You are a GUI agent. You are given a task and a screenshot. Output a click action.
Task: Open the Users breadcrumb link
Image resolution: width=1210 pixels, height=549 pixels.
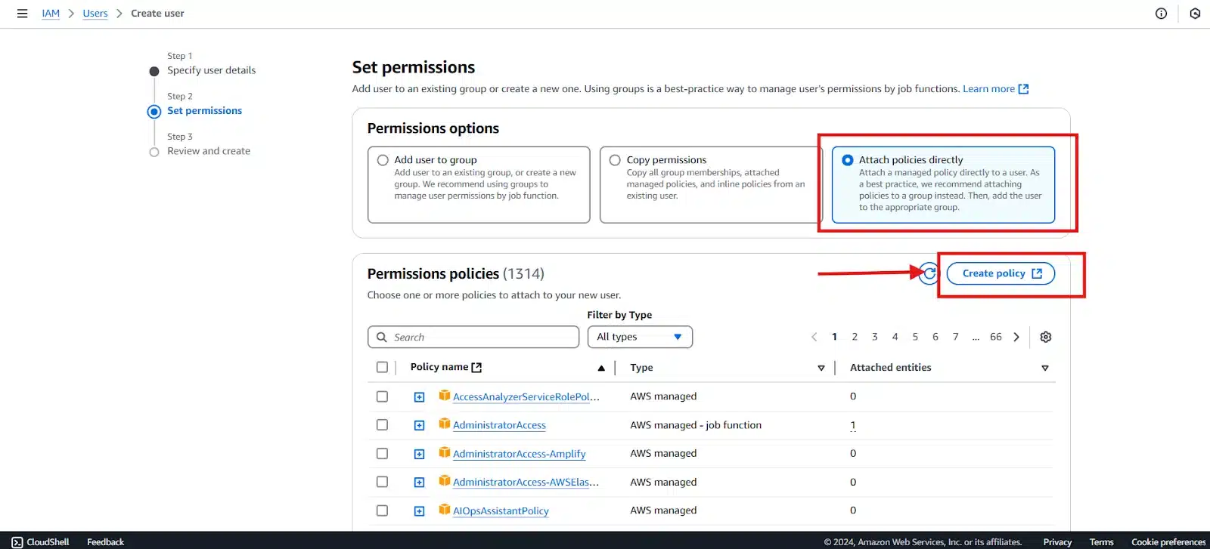95,14
